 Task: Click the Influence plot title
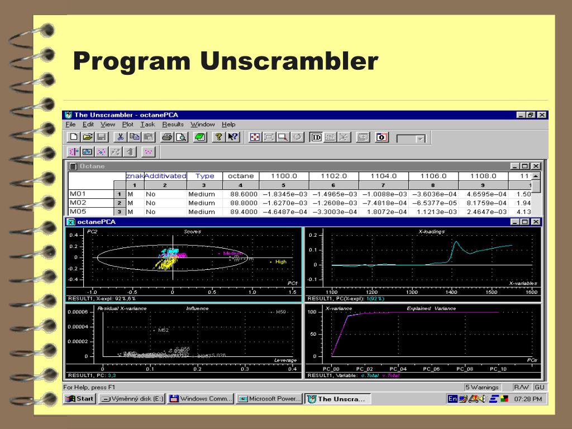coord(197,308)
